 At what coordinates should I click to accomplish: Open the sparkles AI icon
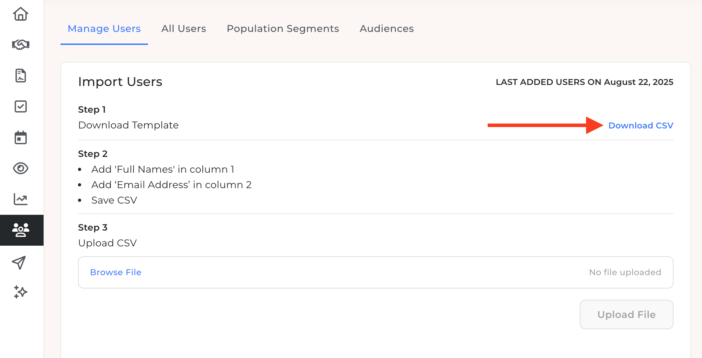tap(20, 292)
